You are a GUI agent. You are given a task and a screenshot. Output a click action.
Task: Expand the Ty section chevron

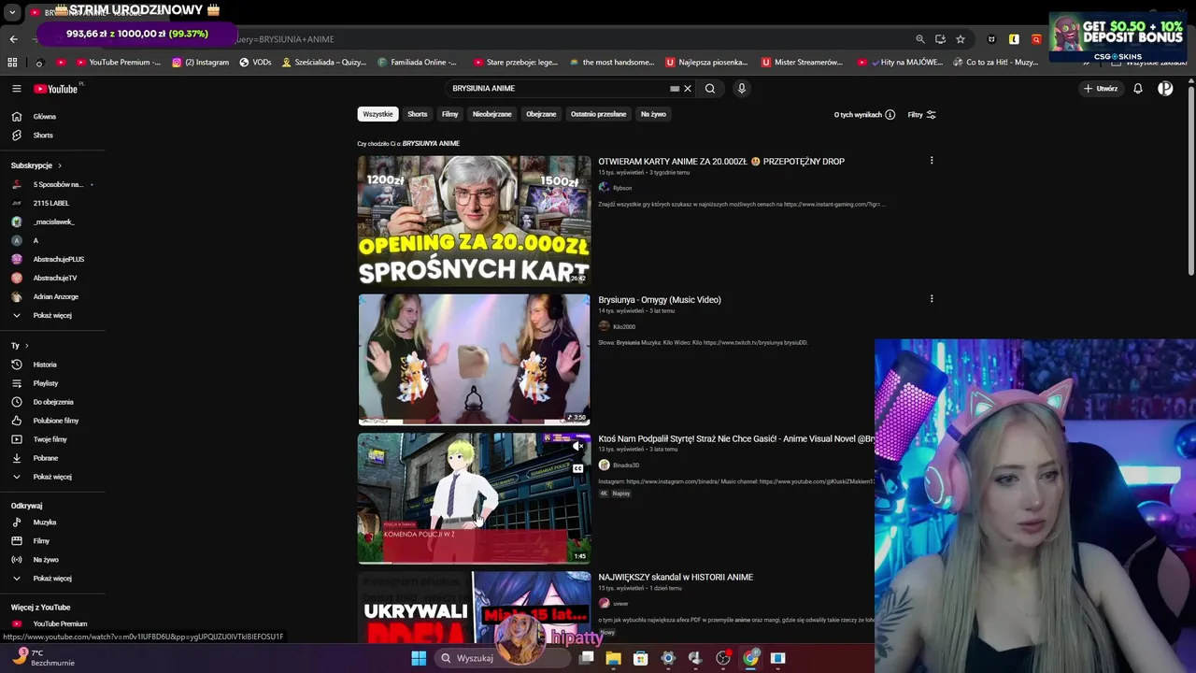point(26,346)
